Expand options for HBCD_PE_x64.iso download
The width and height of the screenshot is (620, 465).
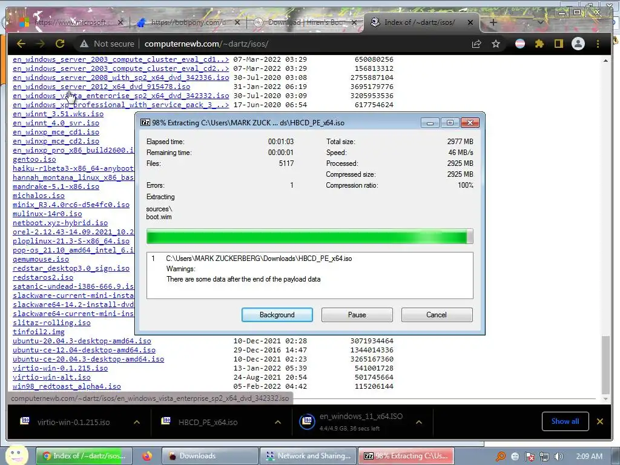point(278,422)
